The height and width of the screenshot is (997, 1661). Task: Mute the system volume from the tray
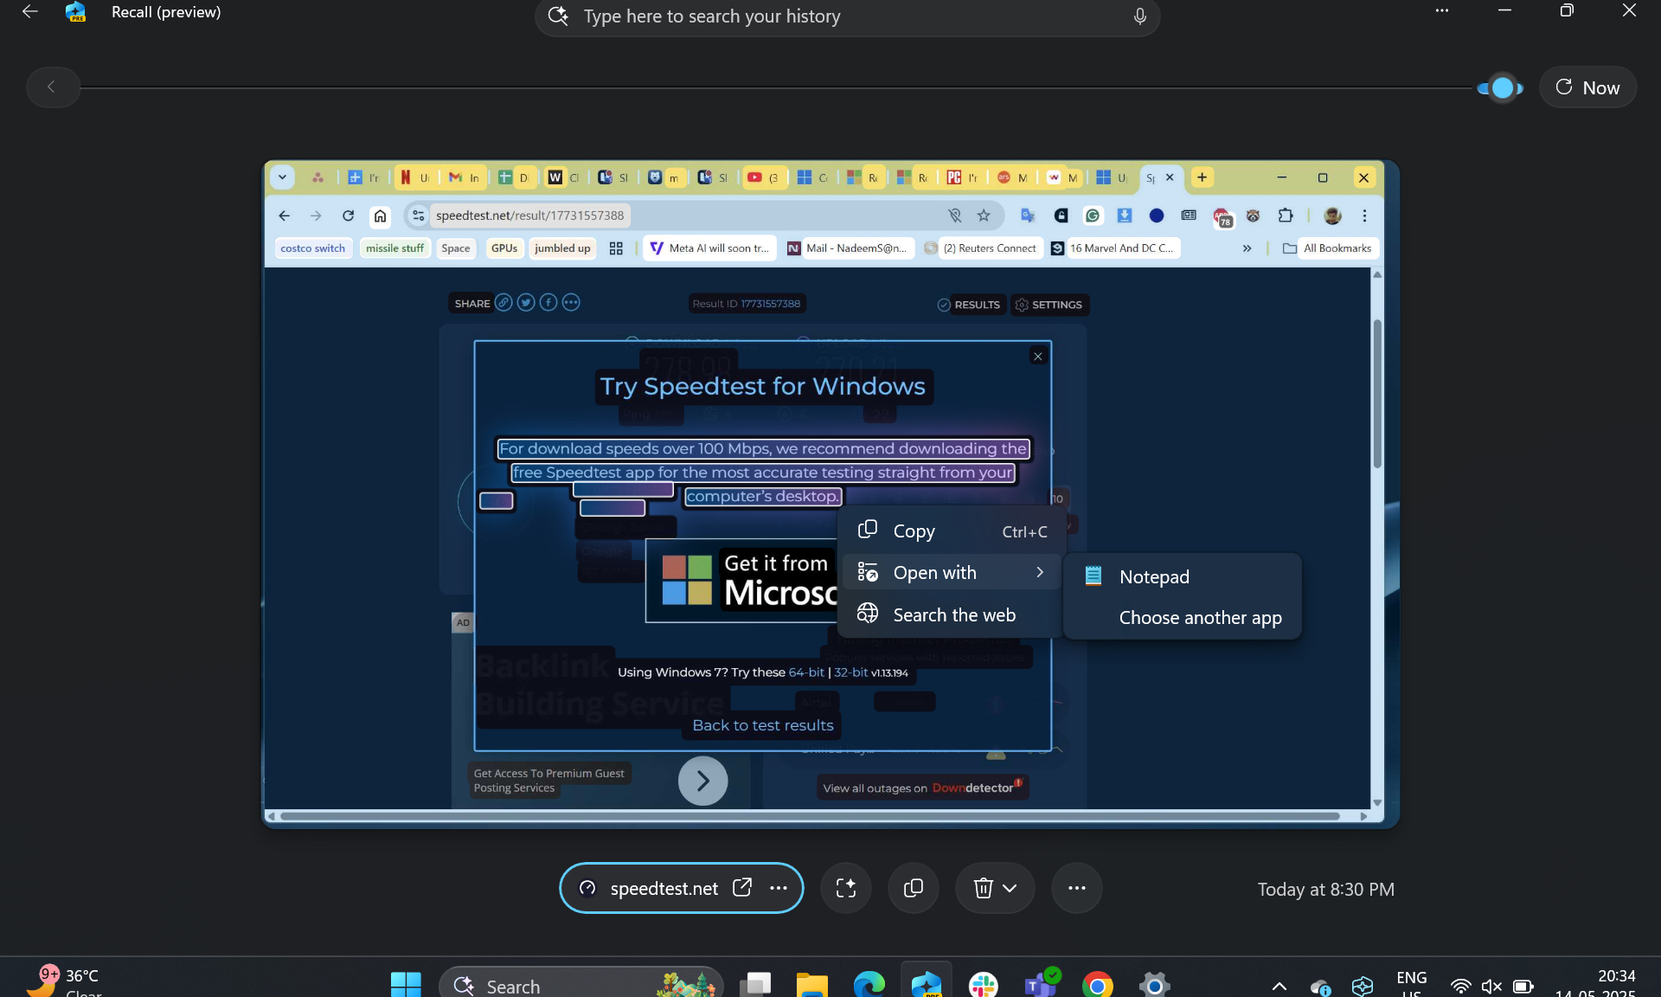pos(1491,987)
